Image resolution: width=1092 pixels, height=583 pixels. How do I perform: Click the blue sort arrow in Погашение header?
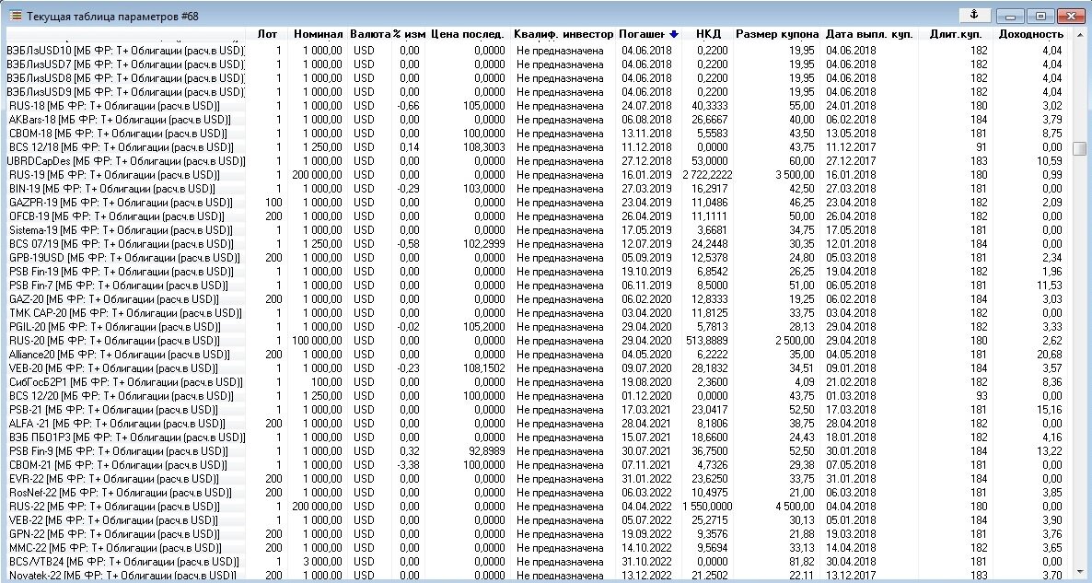673,34
